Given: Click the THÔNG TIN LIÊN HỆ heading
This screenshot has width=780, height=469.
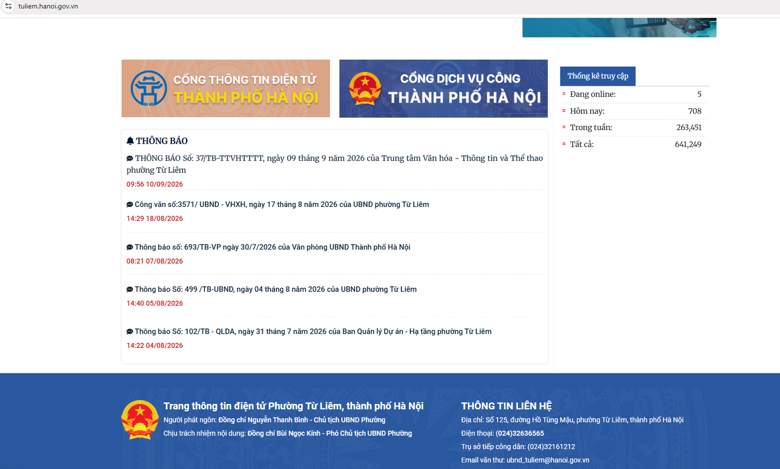Looking at the screenshot, I should (506, 406).
